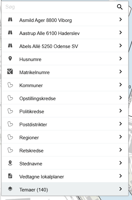
Task: Open Abels Allé 5250 Odense SV
Action: point(65,46)
